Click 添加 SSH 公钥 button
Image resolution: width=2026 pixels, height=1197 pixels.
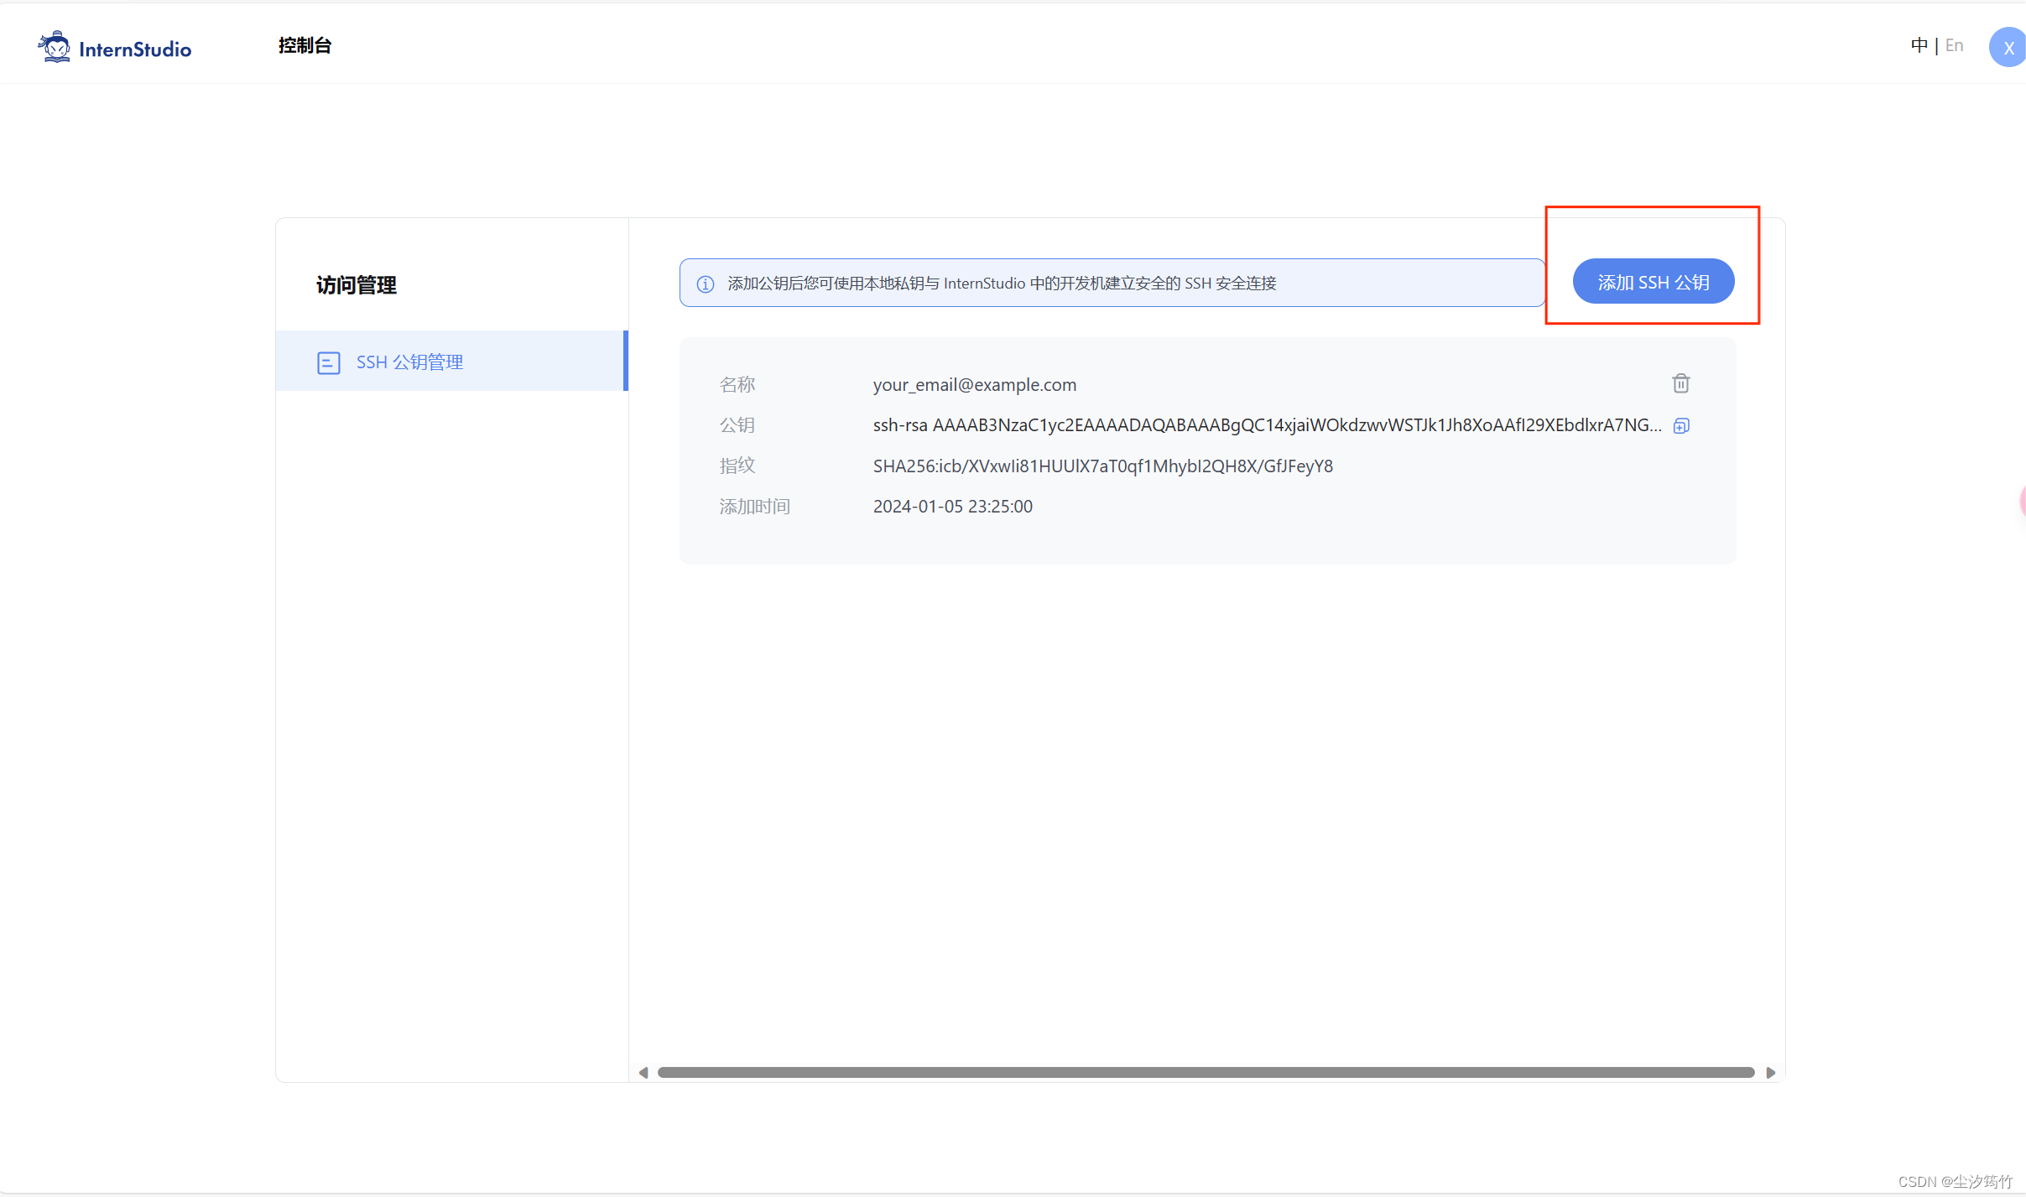click(1653, 282)
